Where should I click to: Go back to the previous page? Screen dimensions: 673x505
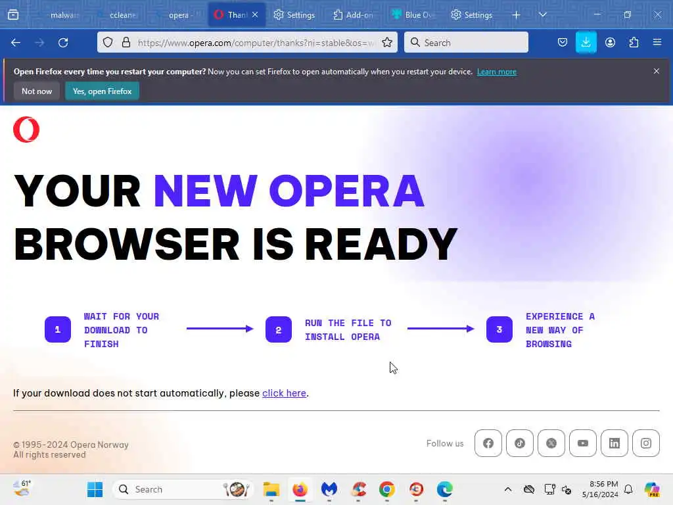16,43
